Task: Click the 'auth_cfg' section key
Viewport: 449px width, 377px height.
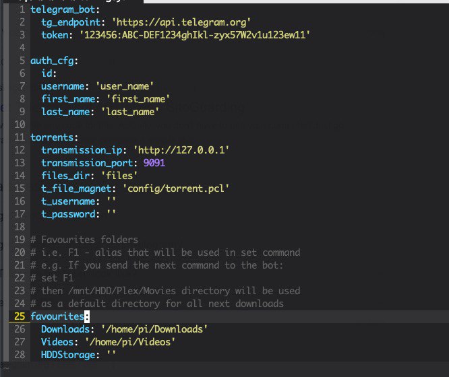Action: pyautogui.click(x=52, y=61)
